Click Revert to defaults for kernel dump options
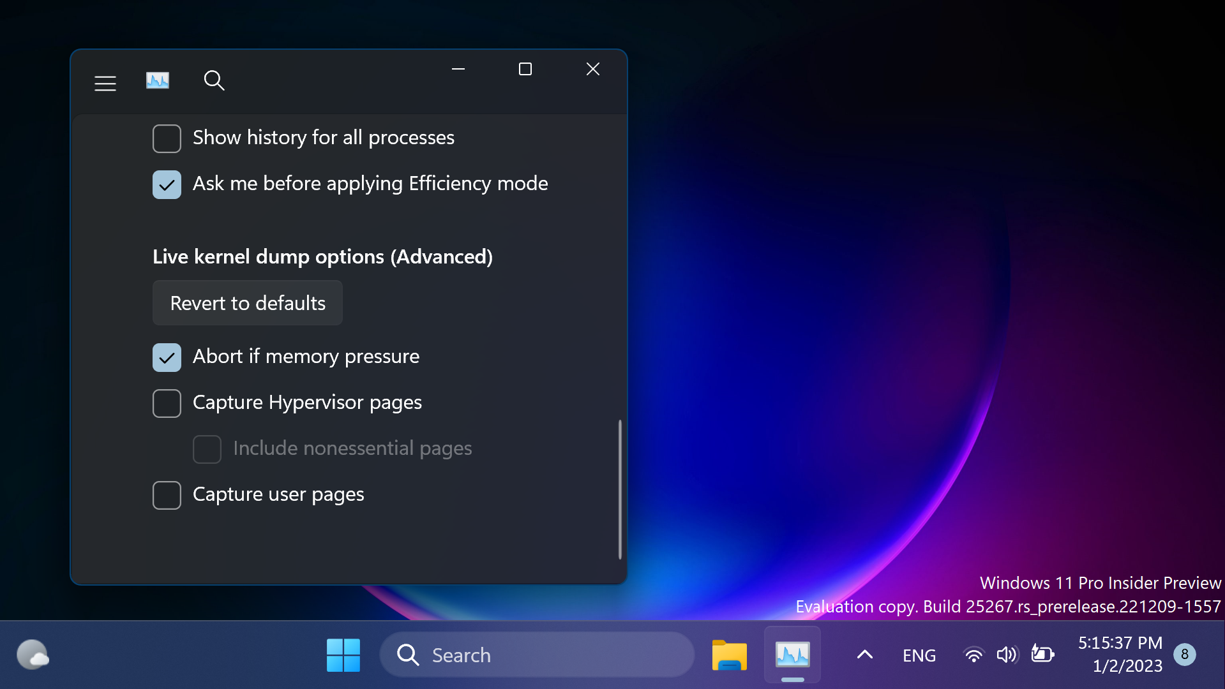 pos(247,303)
